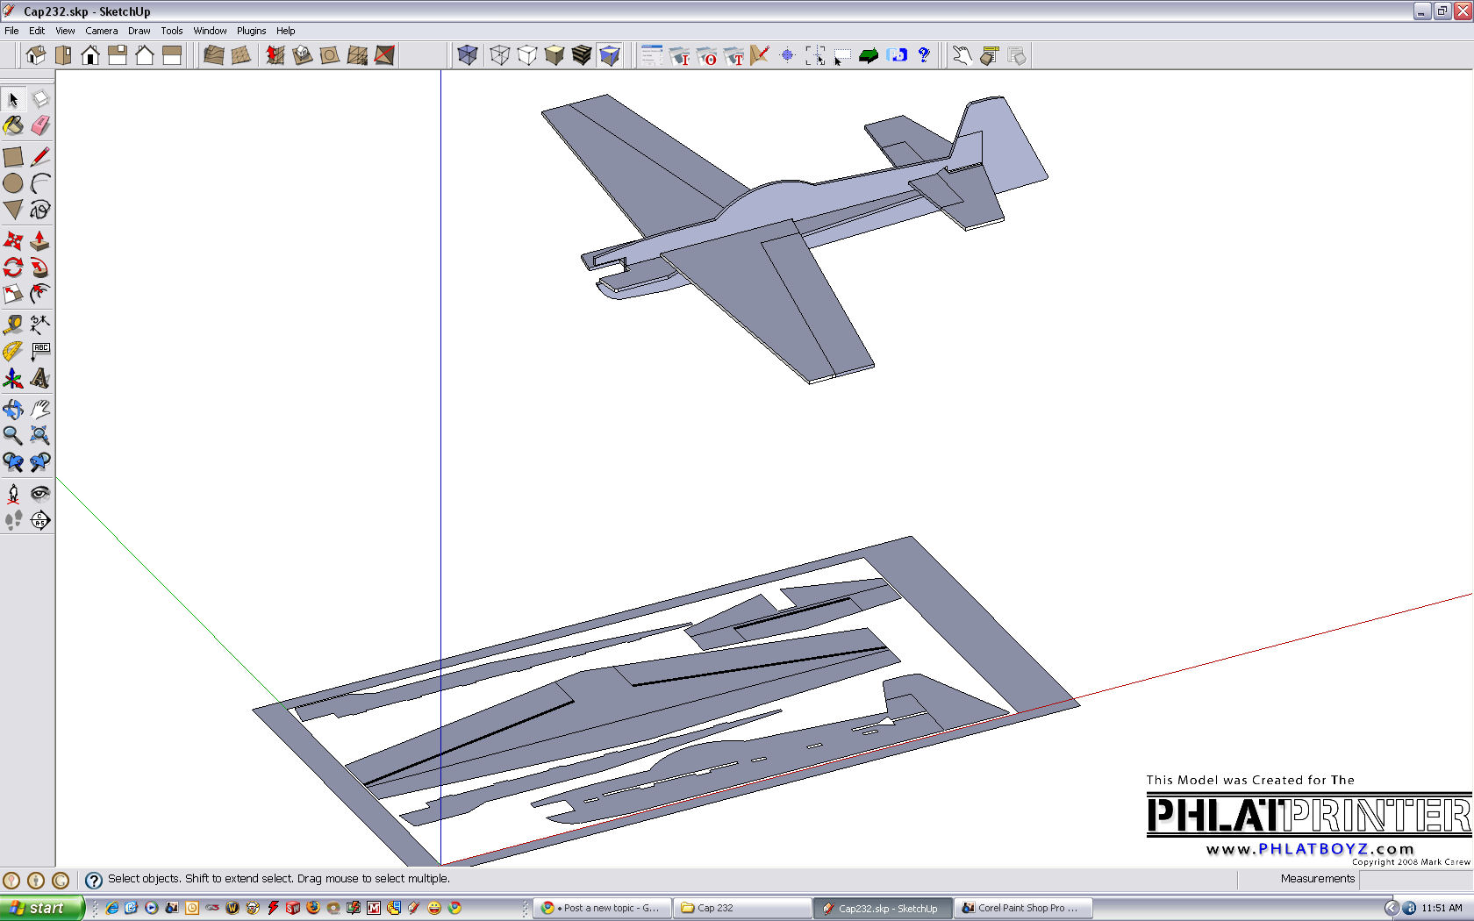Click the Windows start button
Screen dimensions: 1474x921
(x=41, y=908)
